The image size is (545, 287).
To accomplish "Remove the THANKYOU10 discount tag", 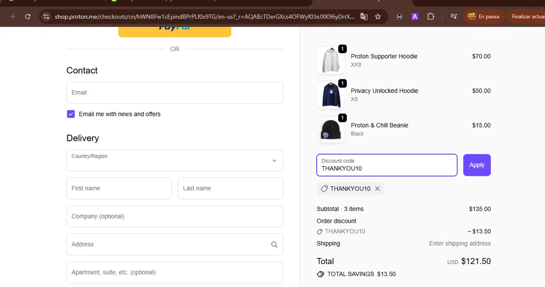I will click(378, 189).
